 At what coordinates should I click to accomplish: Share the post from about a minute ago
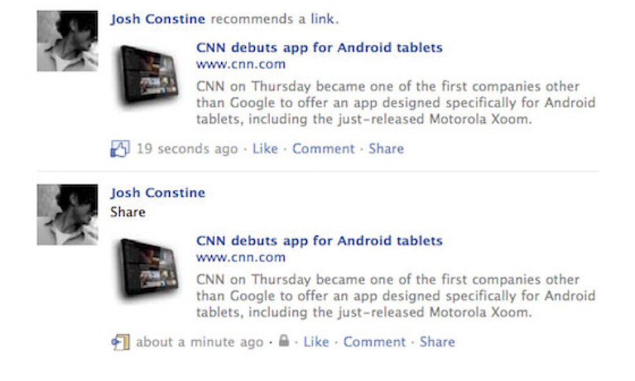[x=437, y=342]
